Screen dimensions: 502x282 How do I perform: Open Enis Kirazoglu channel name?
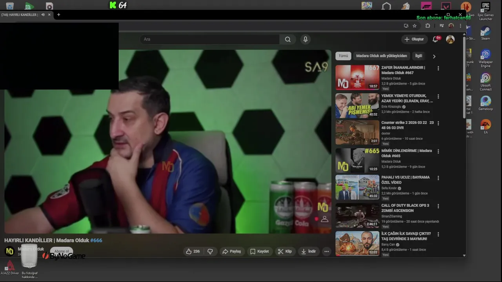(x=391, y=107)
